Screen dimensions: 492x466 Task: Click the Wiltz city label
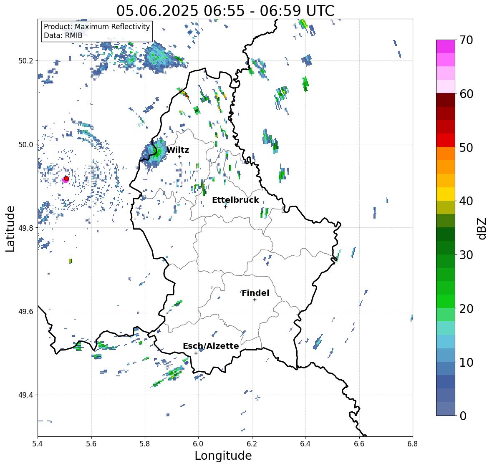(178, 150)
